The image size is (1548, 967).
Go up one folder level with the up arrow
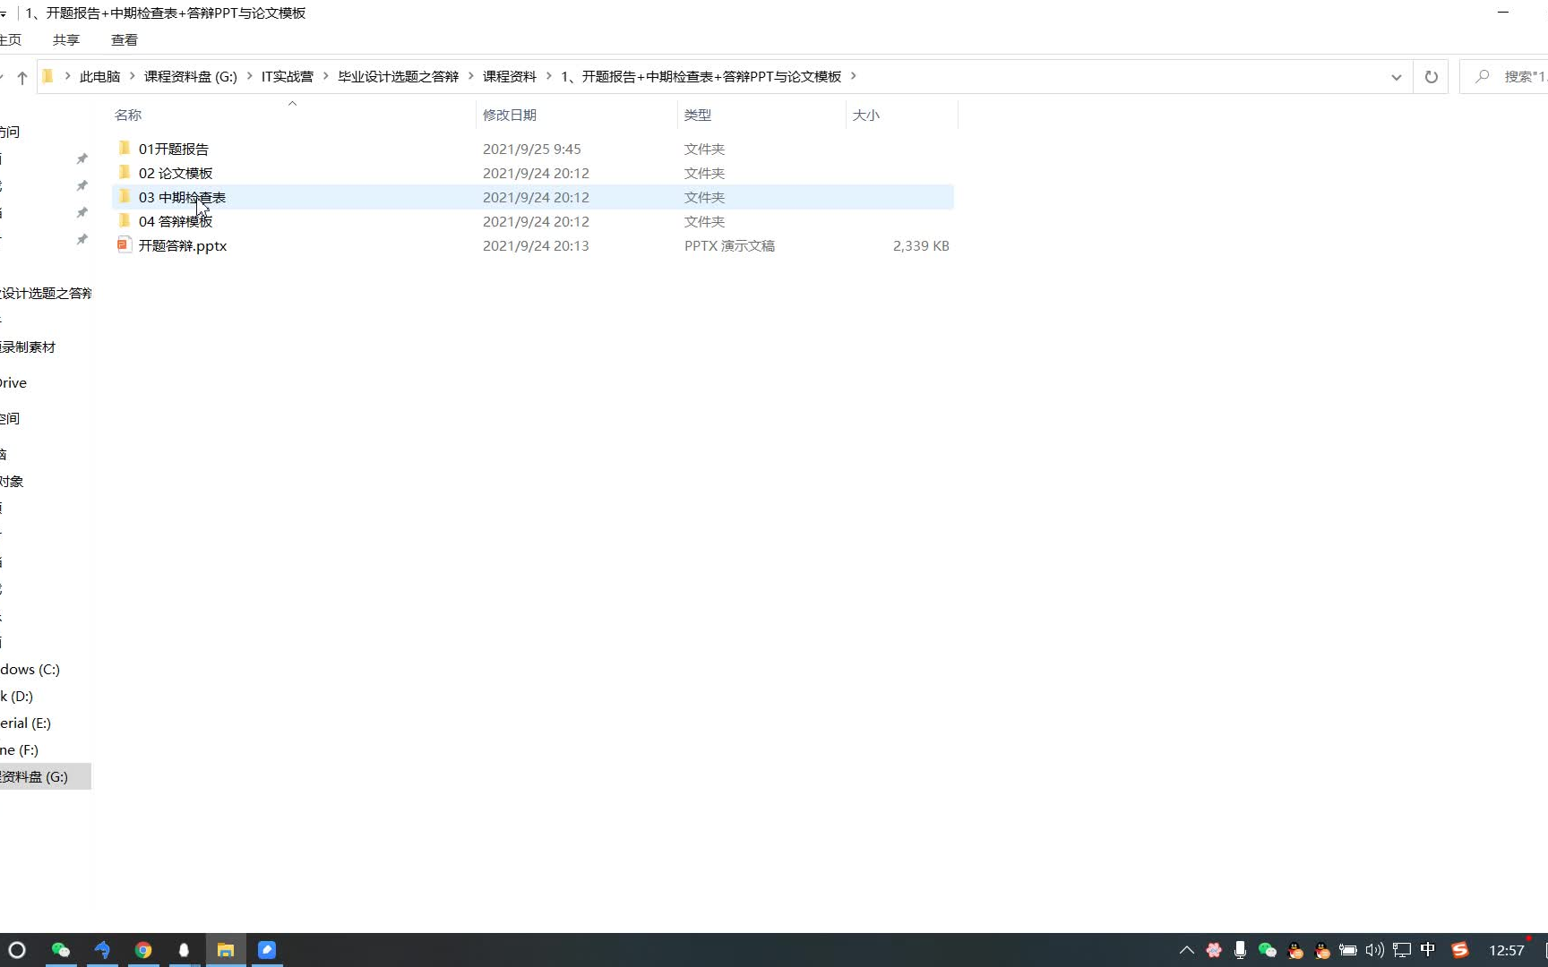click(22, 77)
